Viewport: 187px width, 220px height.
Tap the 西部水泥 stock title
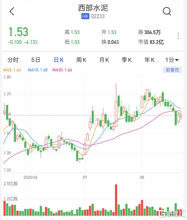(x=93, y=8)
